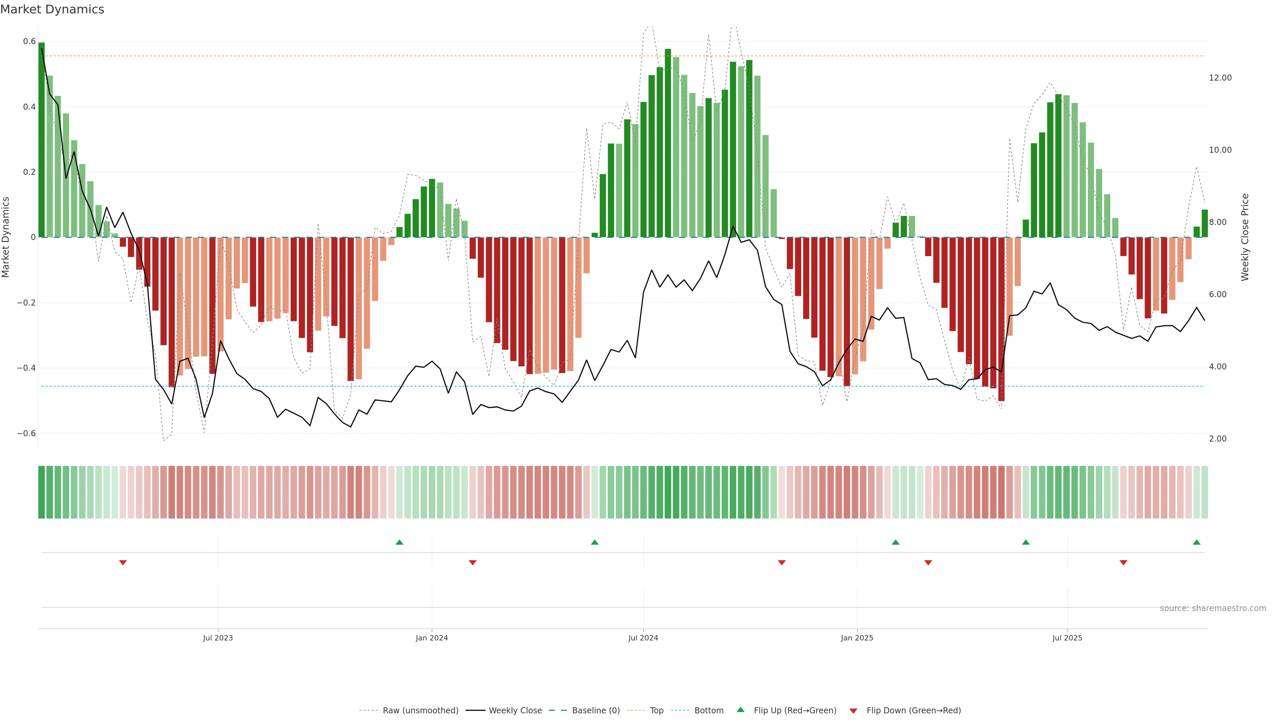The image size is (1283, 722).
Task: Click the last red Flip Down marker
Action: click(1123, 563)
